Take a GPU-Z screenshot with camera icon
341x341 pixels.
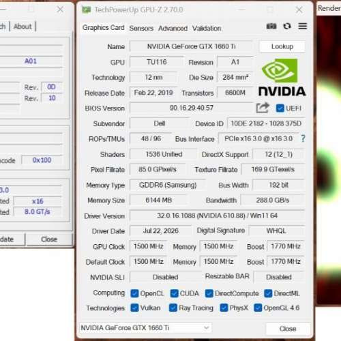tap(271, 27)
